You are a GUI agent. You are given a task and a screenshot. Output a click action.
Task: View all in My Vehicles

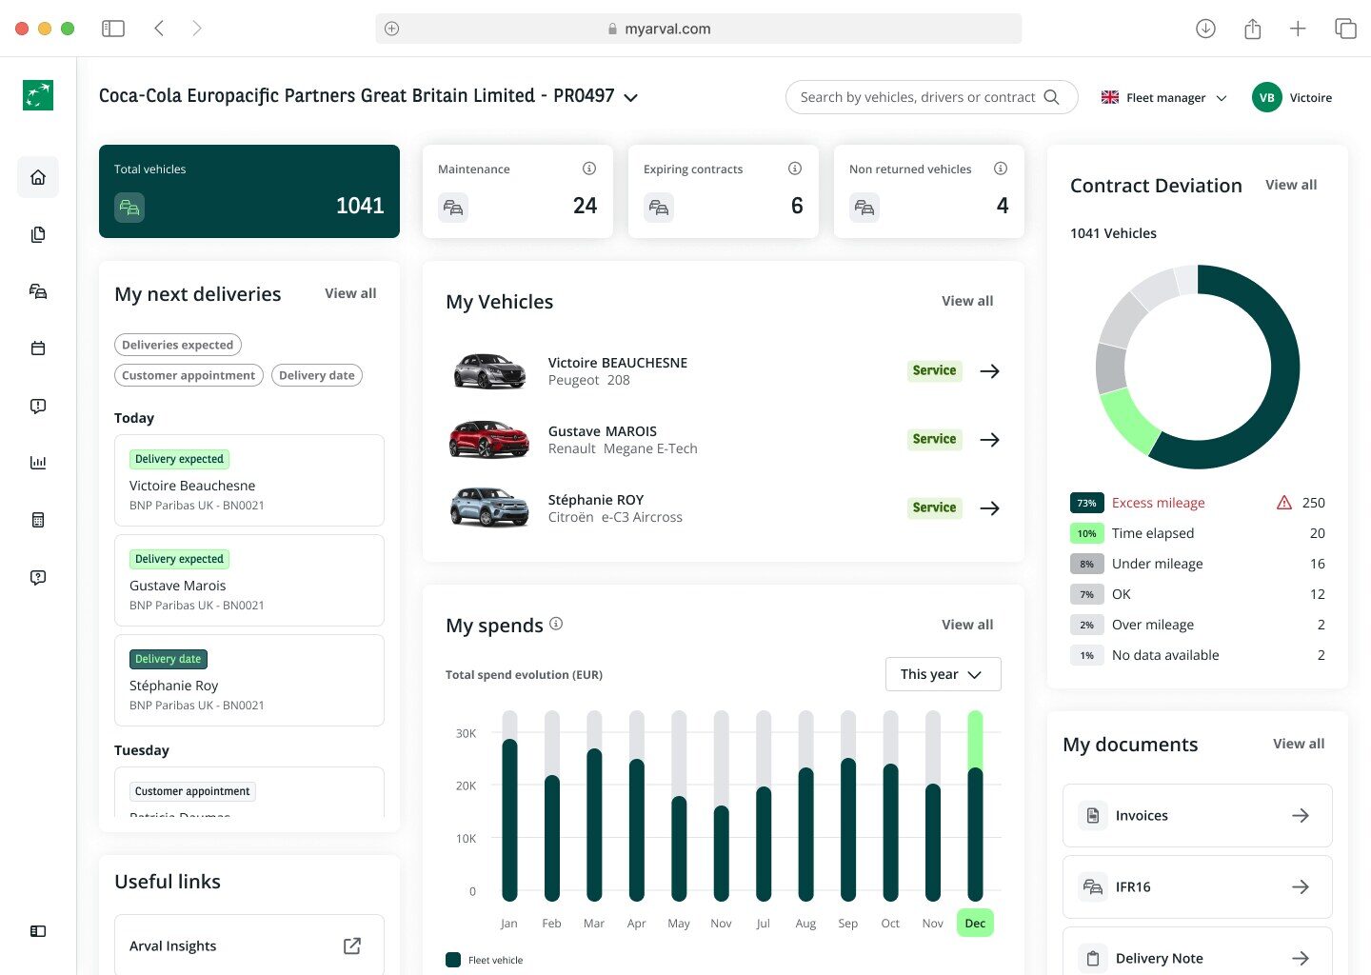(967, 301)
